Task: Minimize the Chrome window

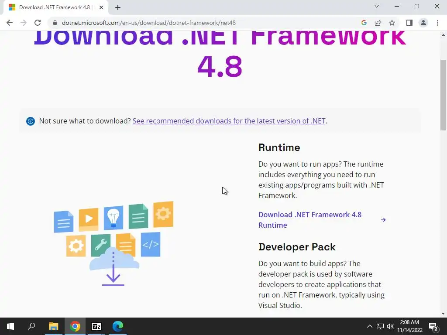Action: [397, 6]
